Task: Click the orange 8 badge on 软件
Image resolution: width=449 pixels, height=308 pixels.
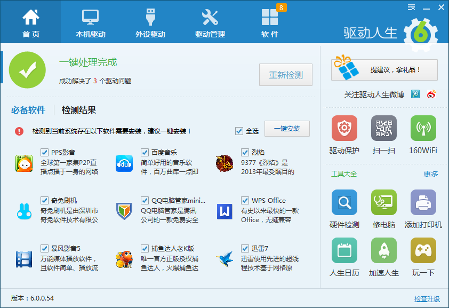Action: coord(281,7)
